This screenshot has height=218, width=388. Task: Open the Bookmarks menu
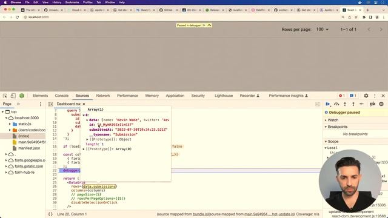coord(72,2)
